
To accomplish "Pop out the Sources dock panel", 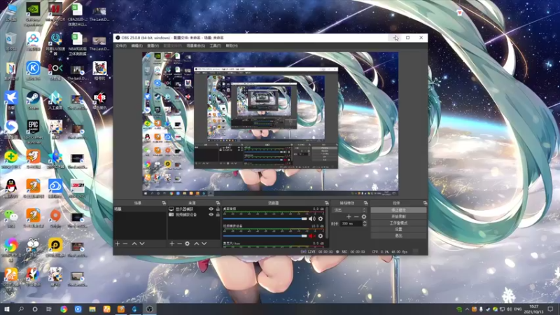I will [x=218, y=203].
